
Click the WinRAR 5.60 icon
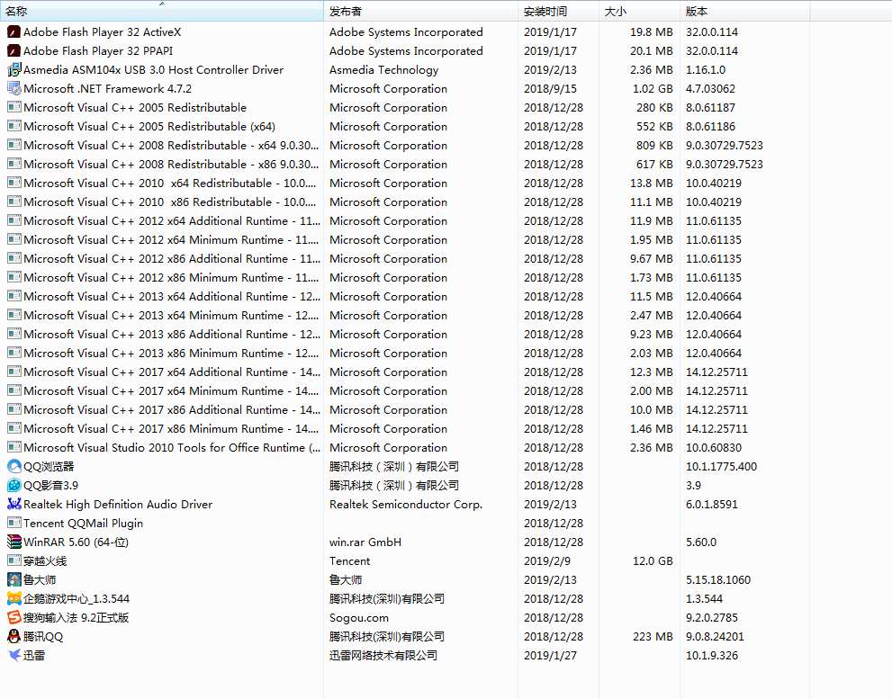point(14,542)
